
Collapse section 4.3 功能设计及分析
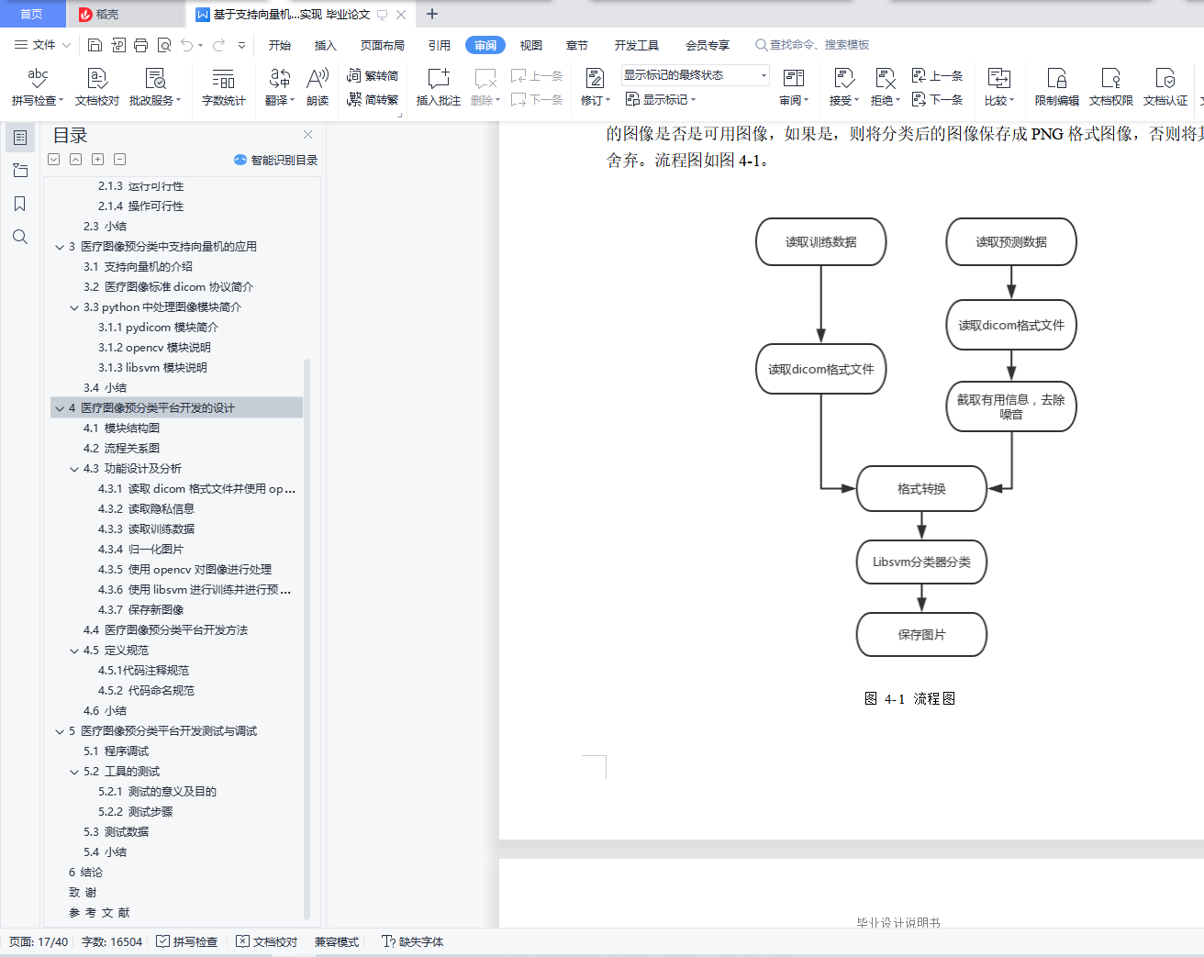pyautogui.click(x=74, y=469)
